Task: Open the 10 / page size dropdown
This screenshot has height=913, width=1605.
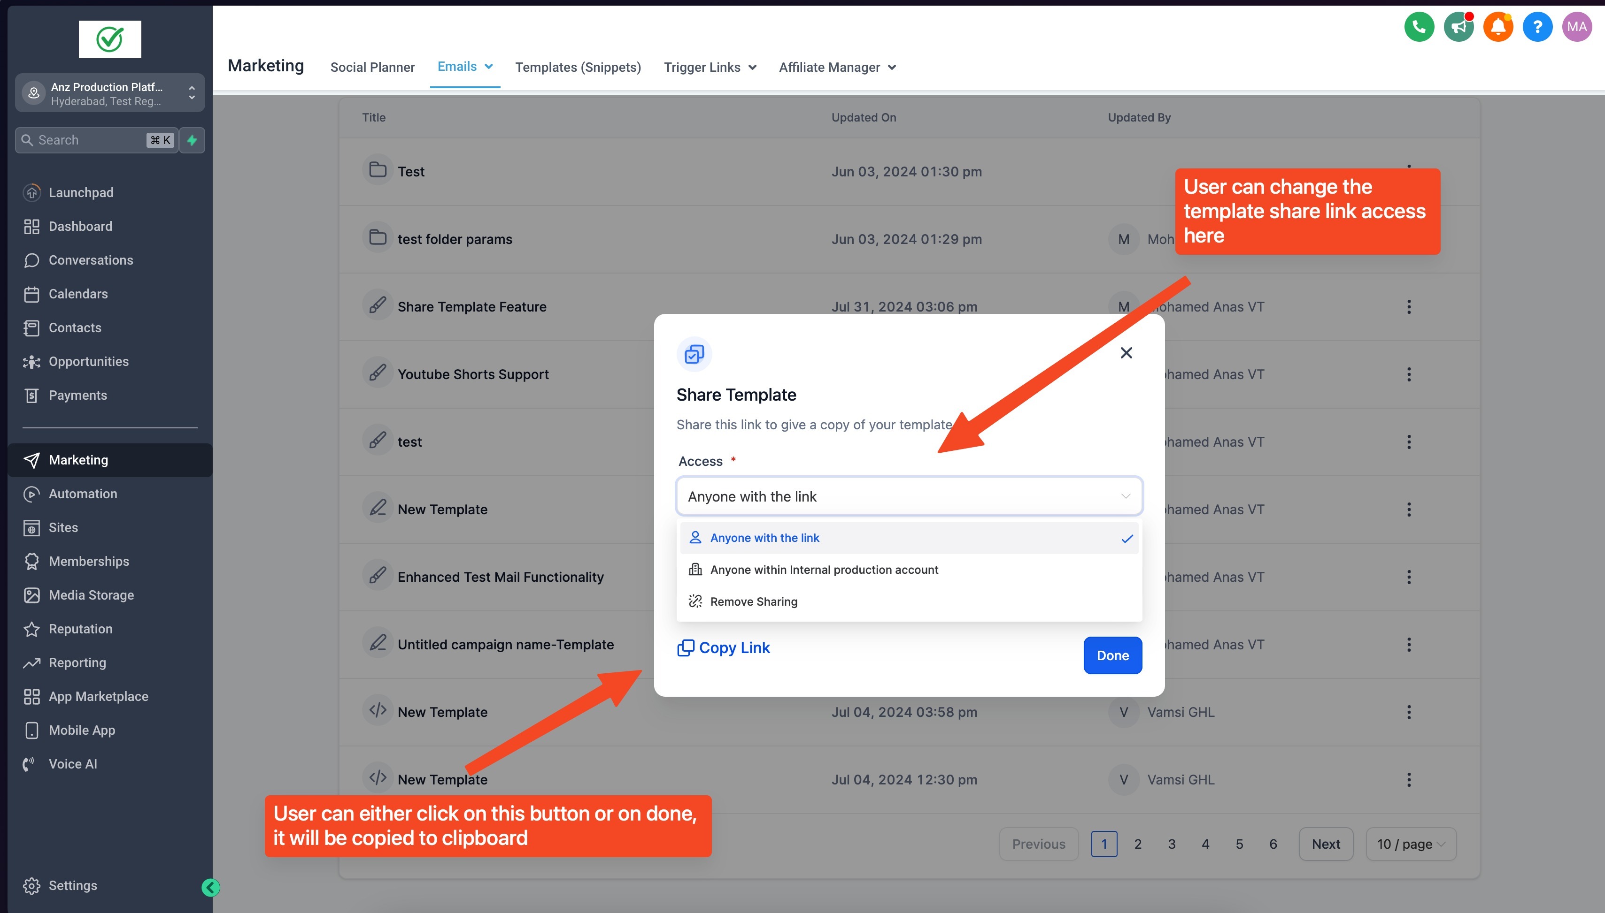Action: tap(1411, 844)
